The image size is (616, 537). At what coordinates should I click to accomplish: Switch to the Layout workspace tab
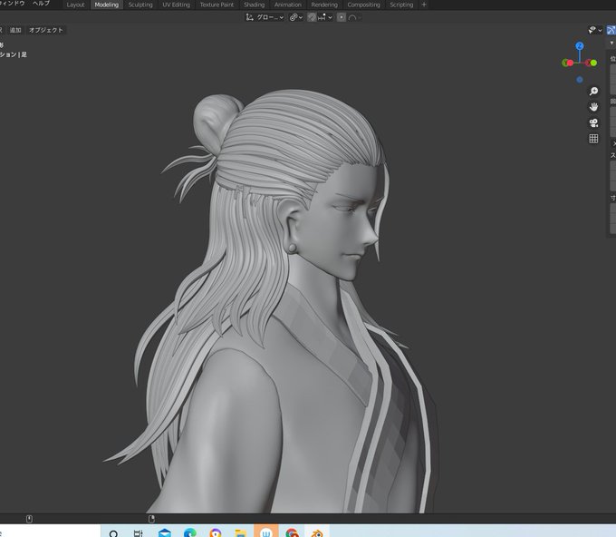pyautogui.click(x=75, y=5)
